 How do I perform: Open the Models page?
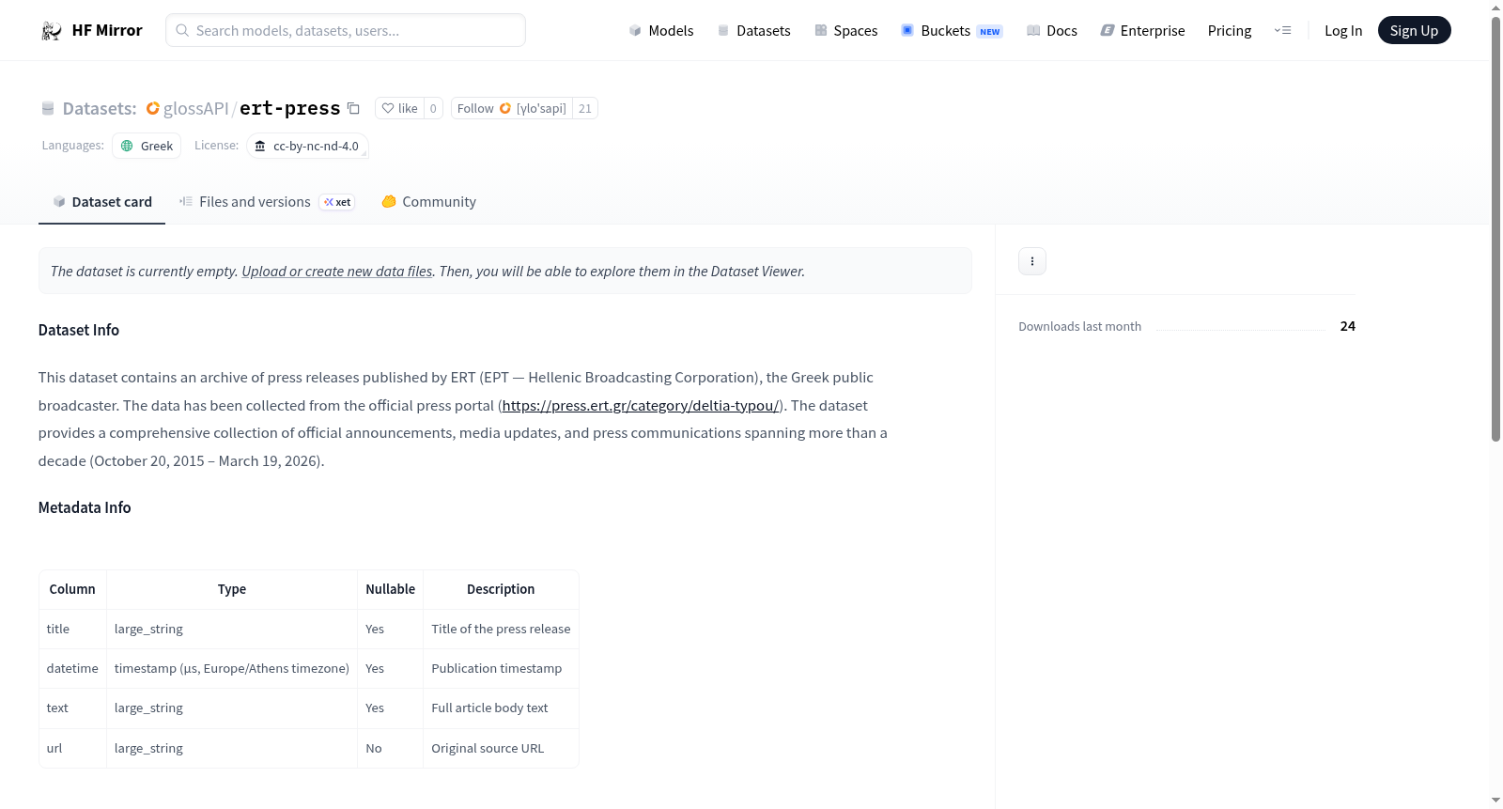coord(661,31)
